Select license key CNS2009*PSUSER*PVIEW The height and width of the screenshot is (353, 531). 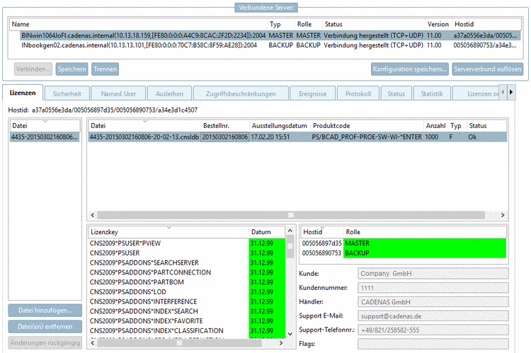tap(187, 243)
